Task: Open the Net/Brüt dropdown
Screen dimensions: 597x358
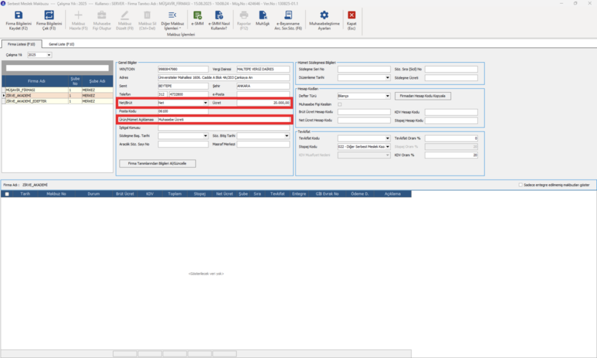Action: 205,103
